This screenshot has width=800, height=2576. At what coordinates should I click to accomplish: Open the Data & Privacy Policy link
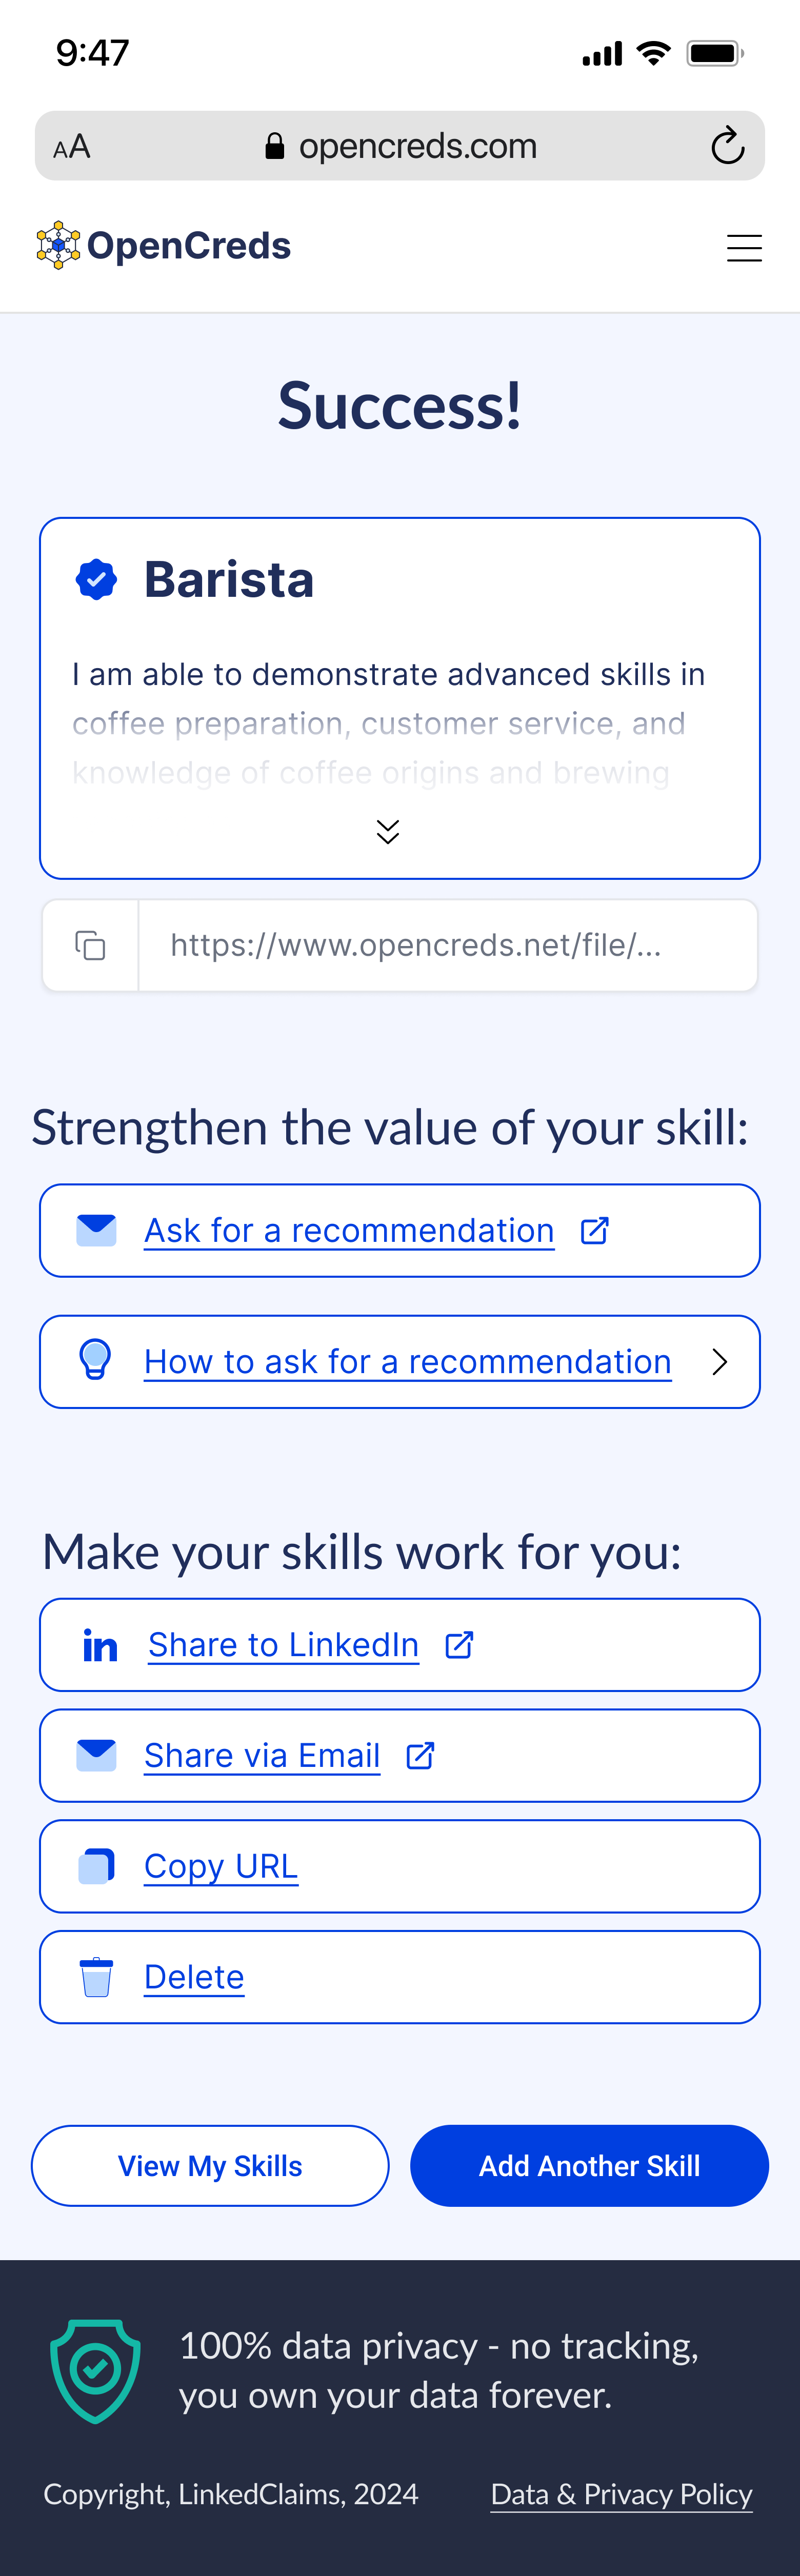621,2494
